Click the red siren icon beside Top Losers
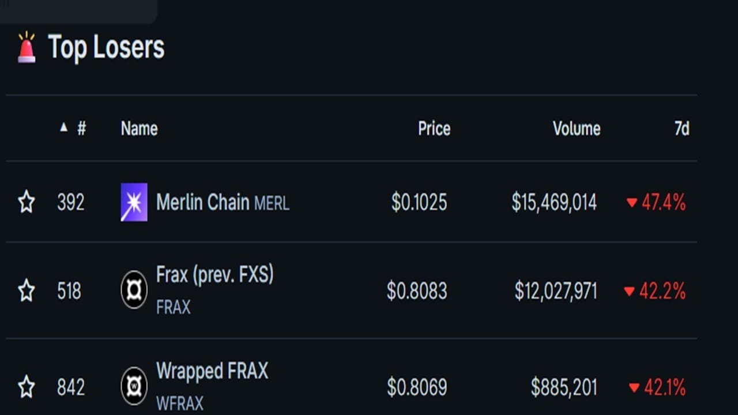 27,47
